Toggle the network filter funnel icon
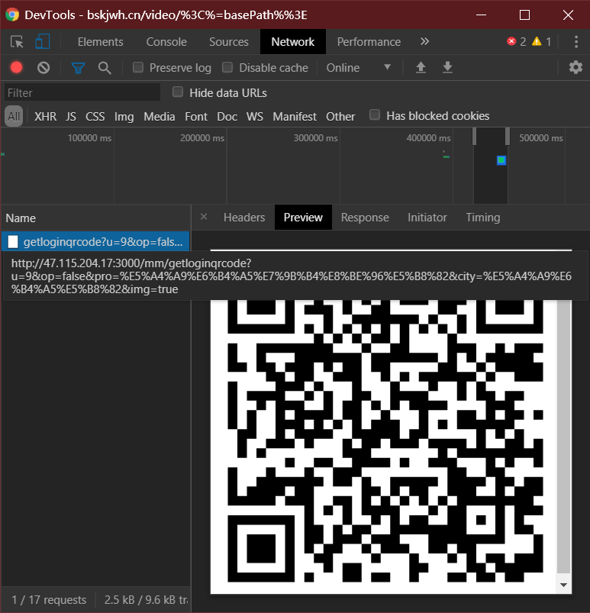Image resolution: width=590 pixels, height=613 pixels. click(x=78, y=68)
